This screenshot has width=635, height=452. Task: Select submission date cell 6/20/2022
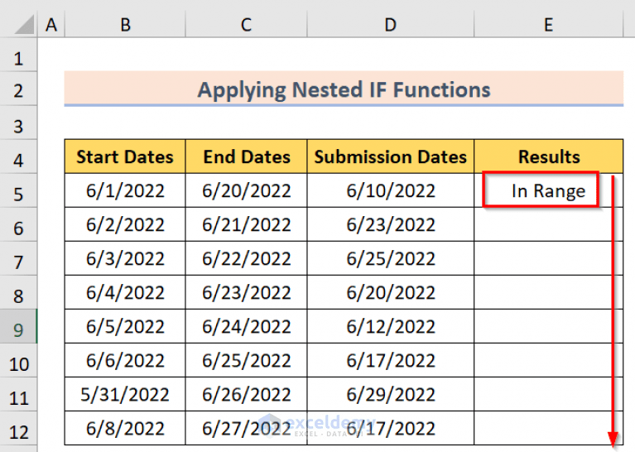click(x=391, y=293)
